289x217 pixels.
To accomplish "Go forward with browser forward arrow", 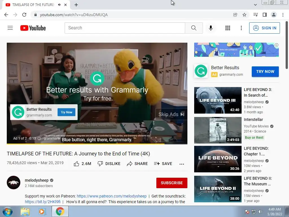I will click(15, 15).
